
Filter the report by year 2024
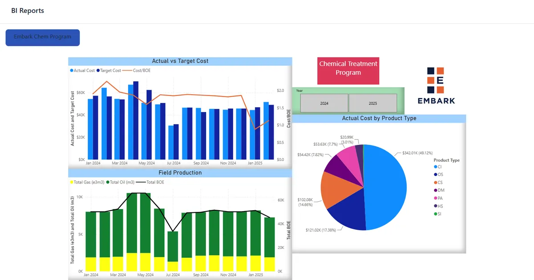point(324,103)
